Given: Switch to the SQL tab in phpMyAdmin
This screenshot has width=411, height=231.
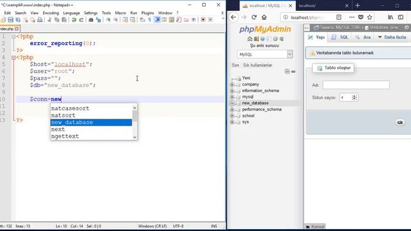Looking at the screenshot, I should 340,37.
